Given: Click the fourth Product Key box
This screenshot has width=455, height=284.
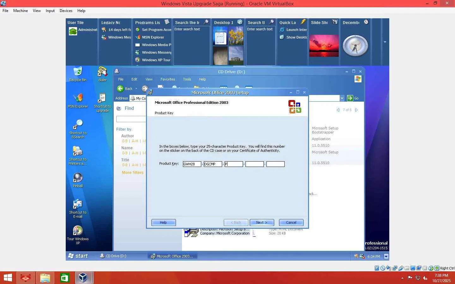Looking at the screenshot, I should [254, 164].
